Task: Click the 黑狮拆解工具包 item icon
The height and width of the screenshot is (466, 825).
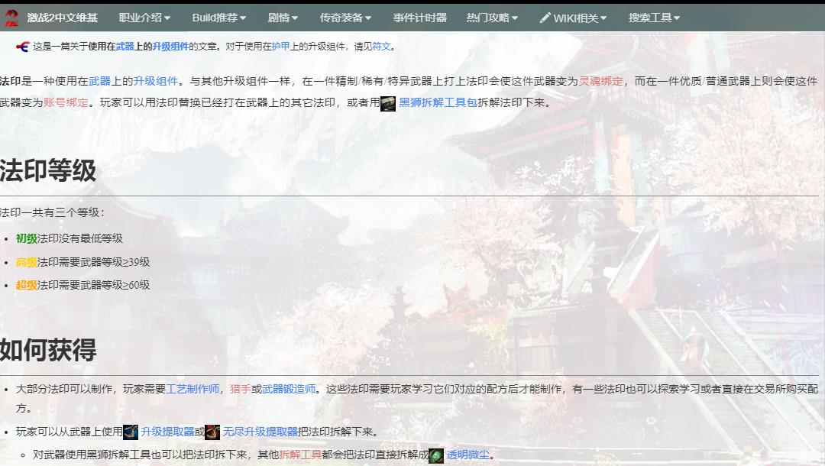Action: pos(390,105)
